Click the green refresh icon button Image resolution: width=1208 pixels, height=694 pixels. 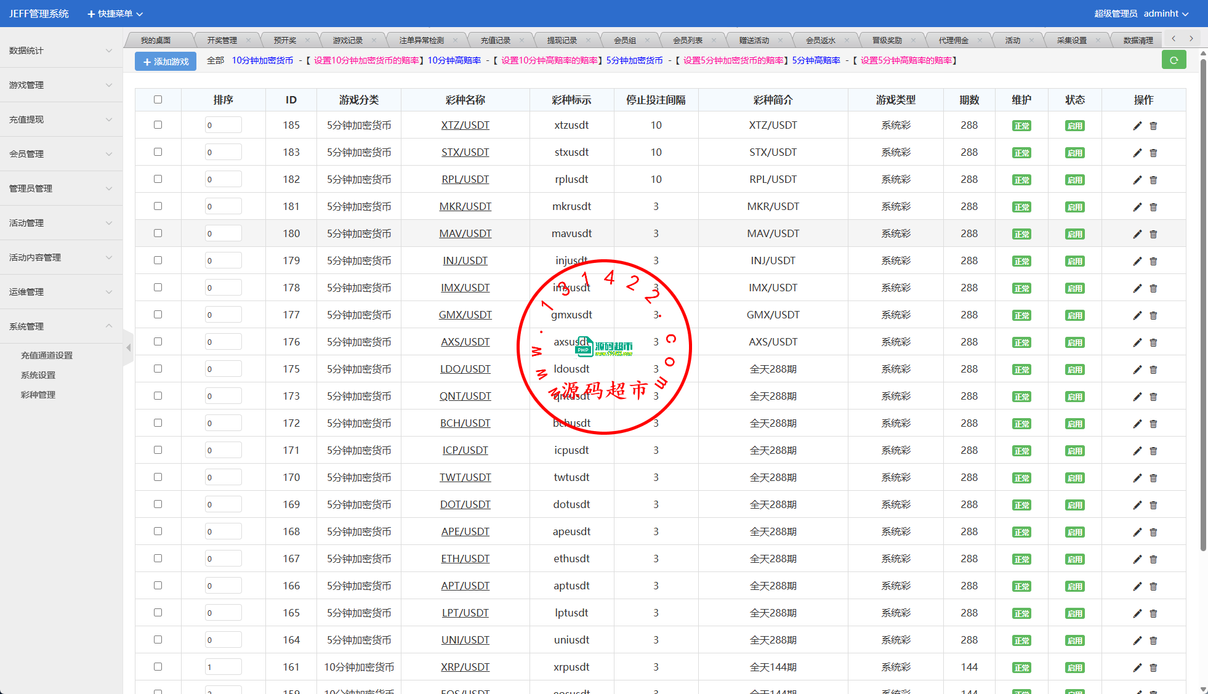tap(1174, 60)
